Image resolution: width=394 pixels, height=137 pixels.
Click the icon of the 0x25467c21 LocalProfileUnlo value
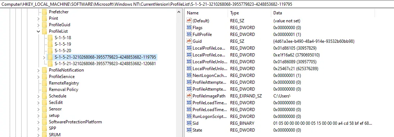189,68
